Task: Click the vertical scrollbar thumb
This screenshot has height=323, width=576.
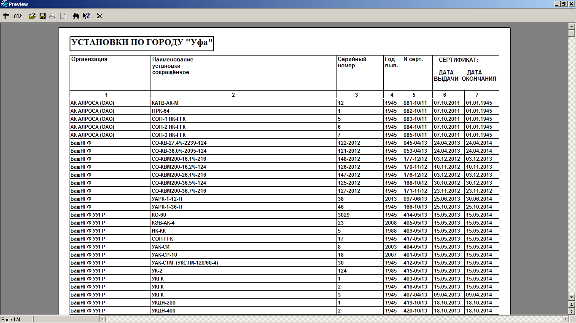Action: point(572,33)
